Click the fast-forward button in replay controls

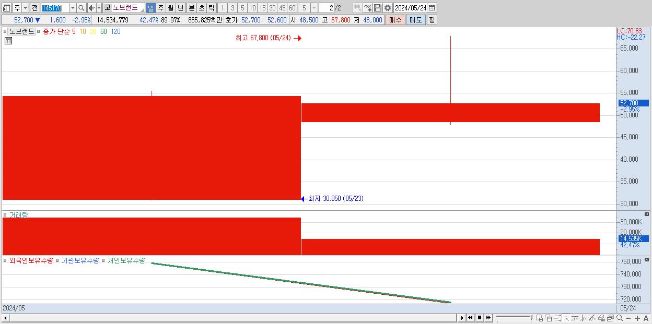tap(488, 318)
